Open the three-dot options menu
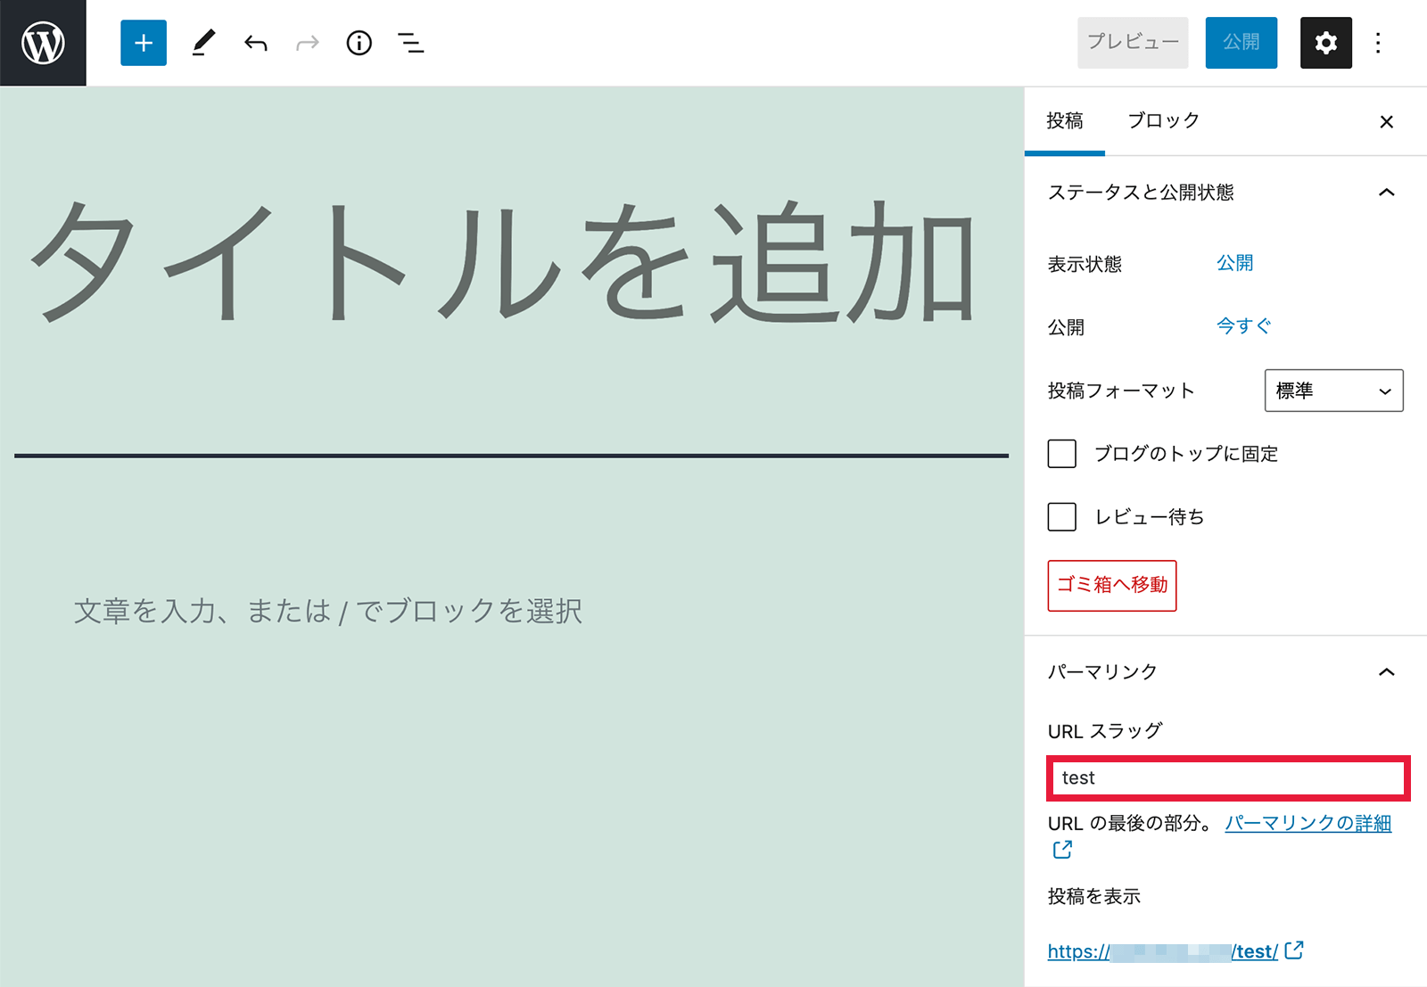The height and width of the screenshot is (987, 1427). click(x=1378, y=43)
